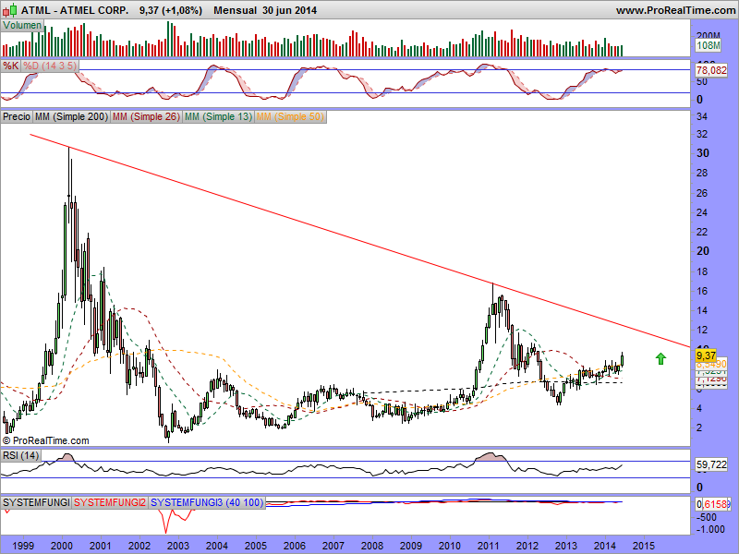Click the red descending trendline
Screen dimensions: 739x554
359,240
